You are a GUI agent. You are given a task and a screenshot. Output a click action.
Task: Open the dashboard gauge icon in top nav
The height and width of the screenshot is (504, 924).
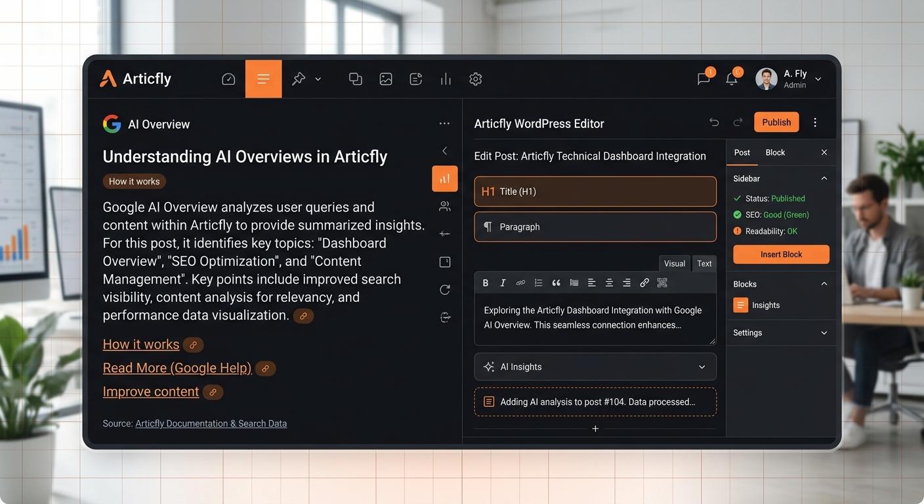[228, 79]
